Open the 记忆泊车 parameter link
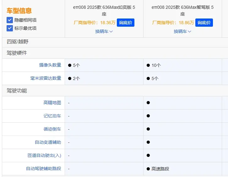Screen dimensions: 228x177 (52, 116)
